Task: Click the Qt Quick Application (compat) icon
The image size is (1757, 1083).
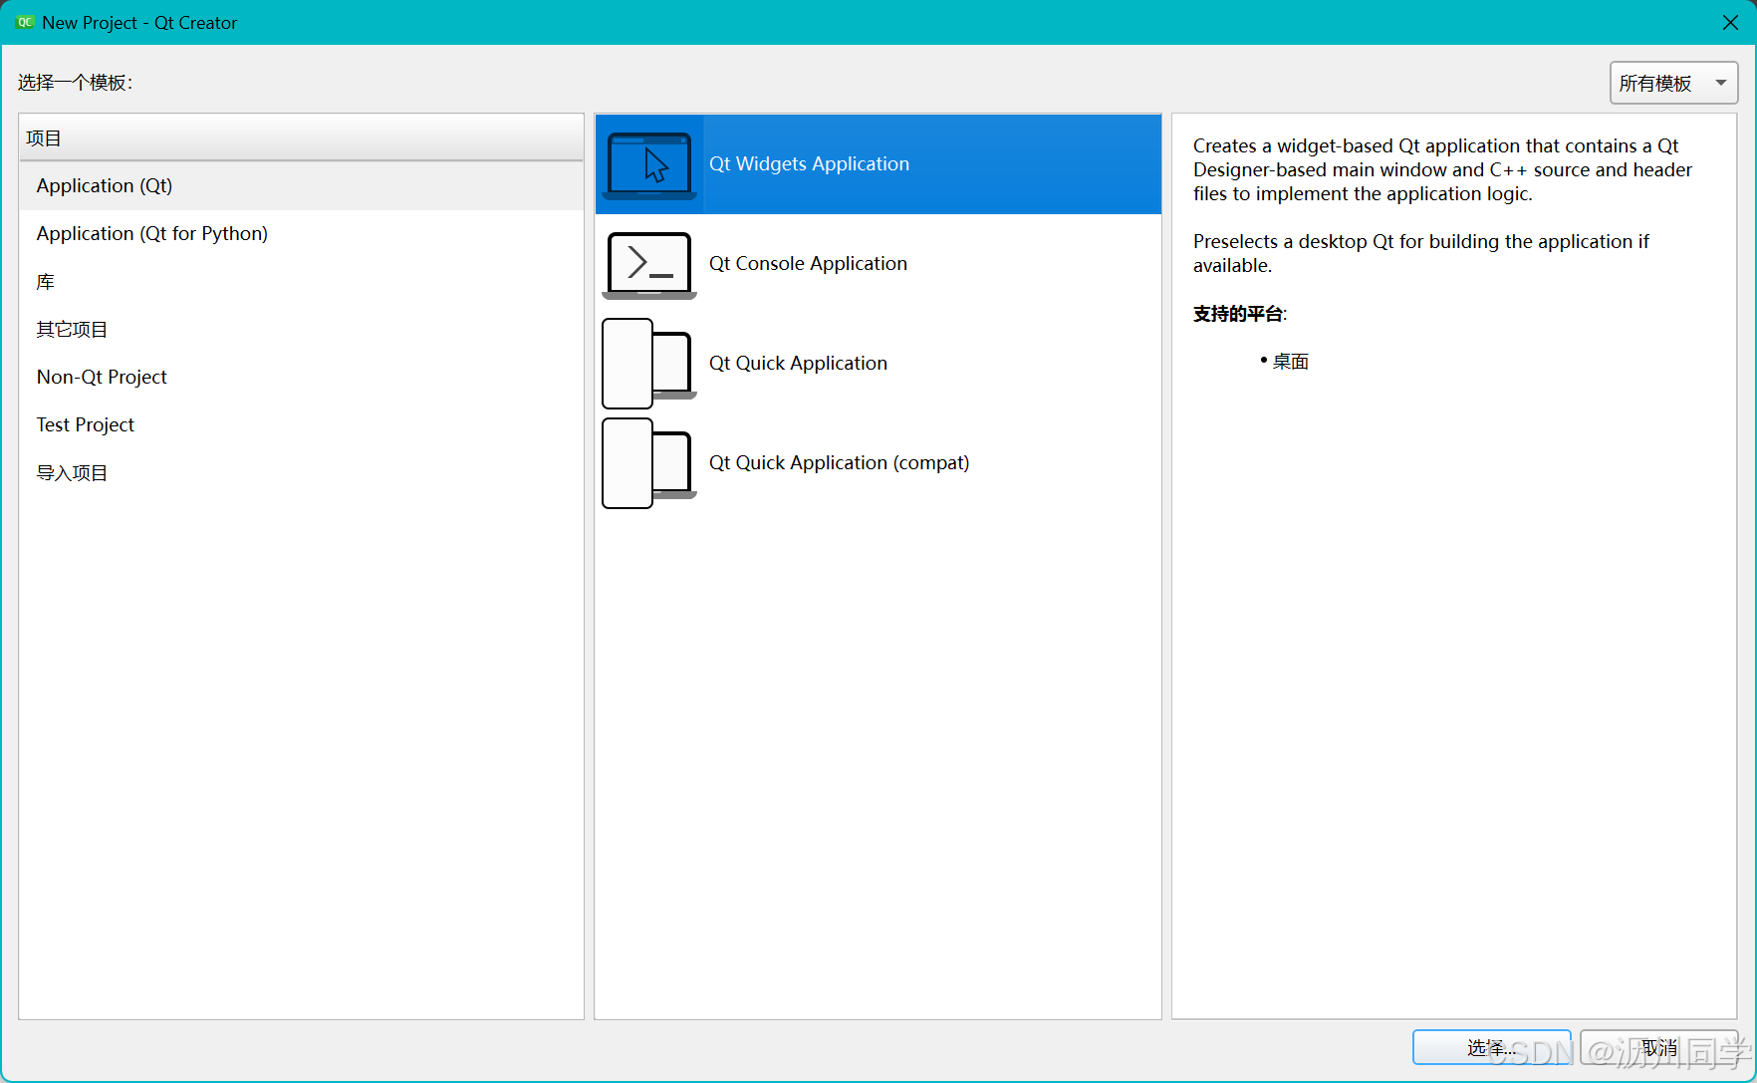Action: pos(648,463)
